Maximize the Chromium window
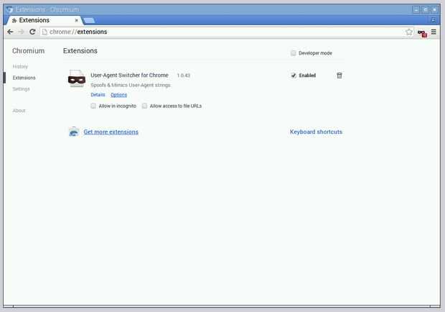 [x=426, y=9]
